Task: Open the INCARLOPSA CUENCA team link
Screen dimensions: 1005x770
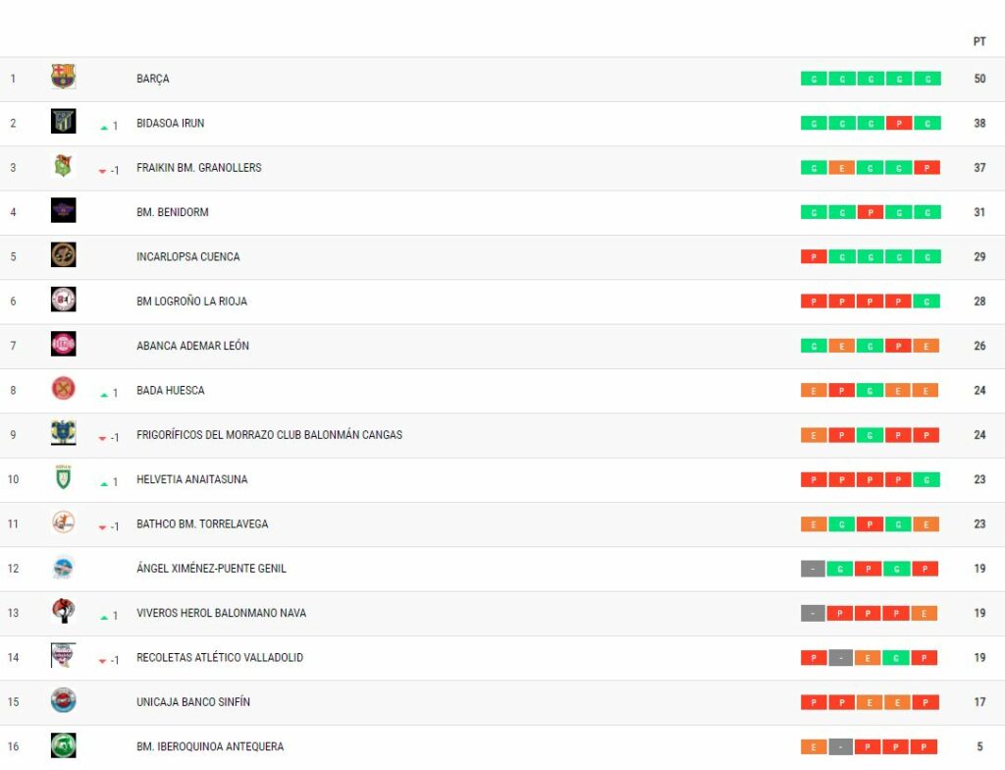Action: pyautogui.click(x=187, y=256)
